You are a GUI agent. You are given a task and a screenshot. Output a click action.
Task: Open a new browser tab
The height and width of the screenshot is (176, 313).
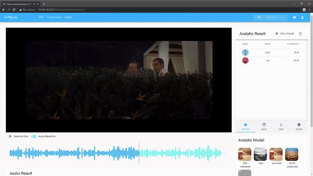(x=44, y=4)
